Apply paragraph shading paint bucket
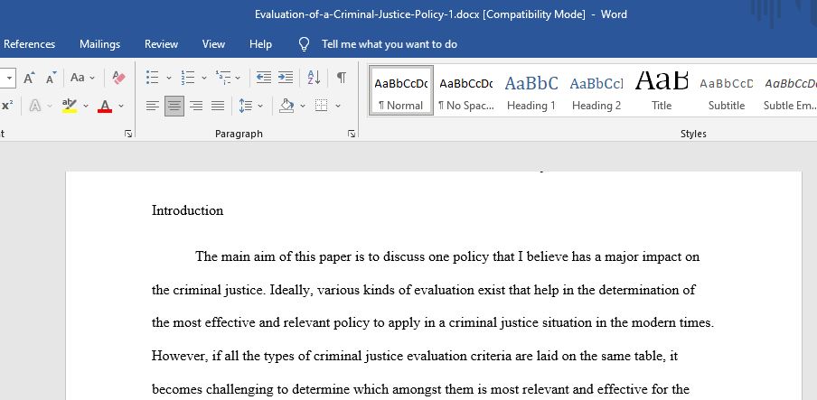 [286, 107]
